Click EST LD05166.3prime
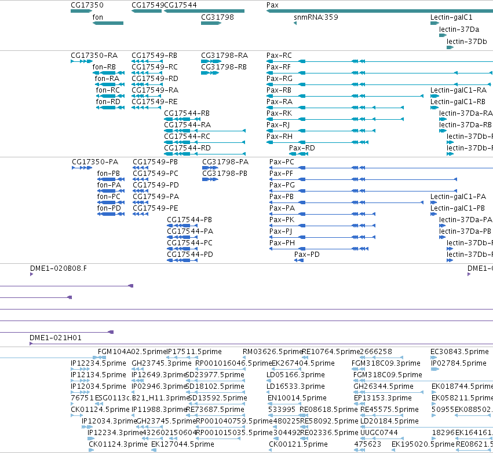Viewport: 493px width, 453px height. pos(268,381)
